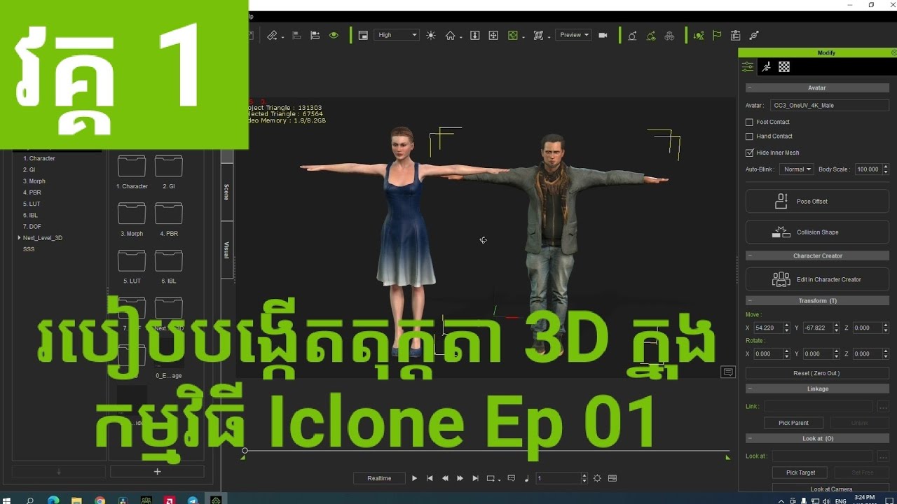Click the clipboard checklist icon in toolbar
This screenshot has width=897, height=504.
[x=735, y=35]
